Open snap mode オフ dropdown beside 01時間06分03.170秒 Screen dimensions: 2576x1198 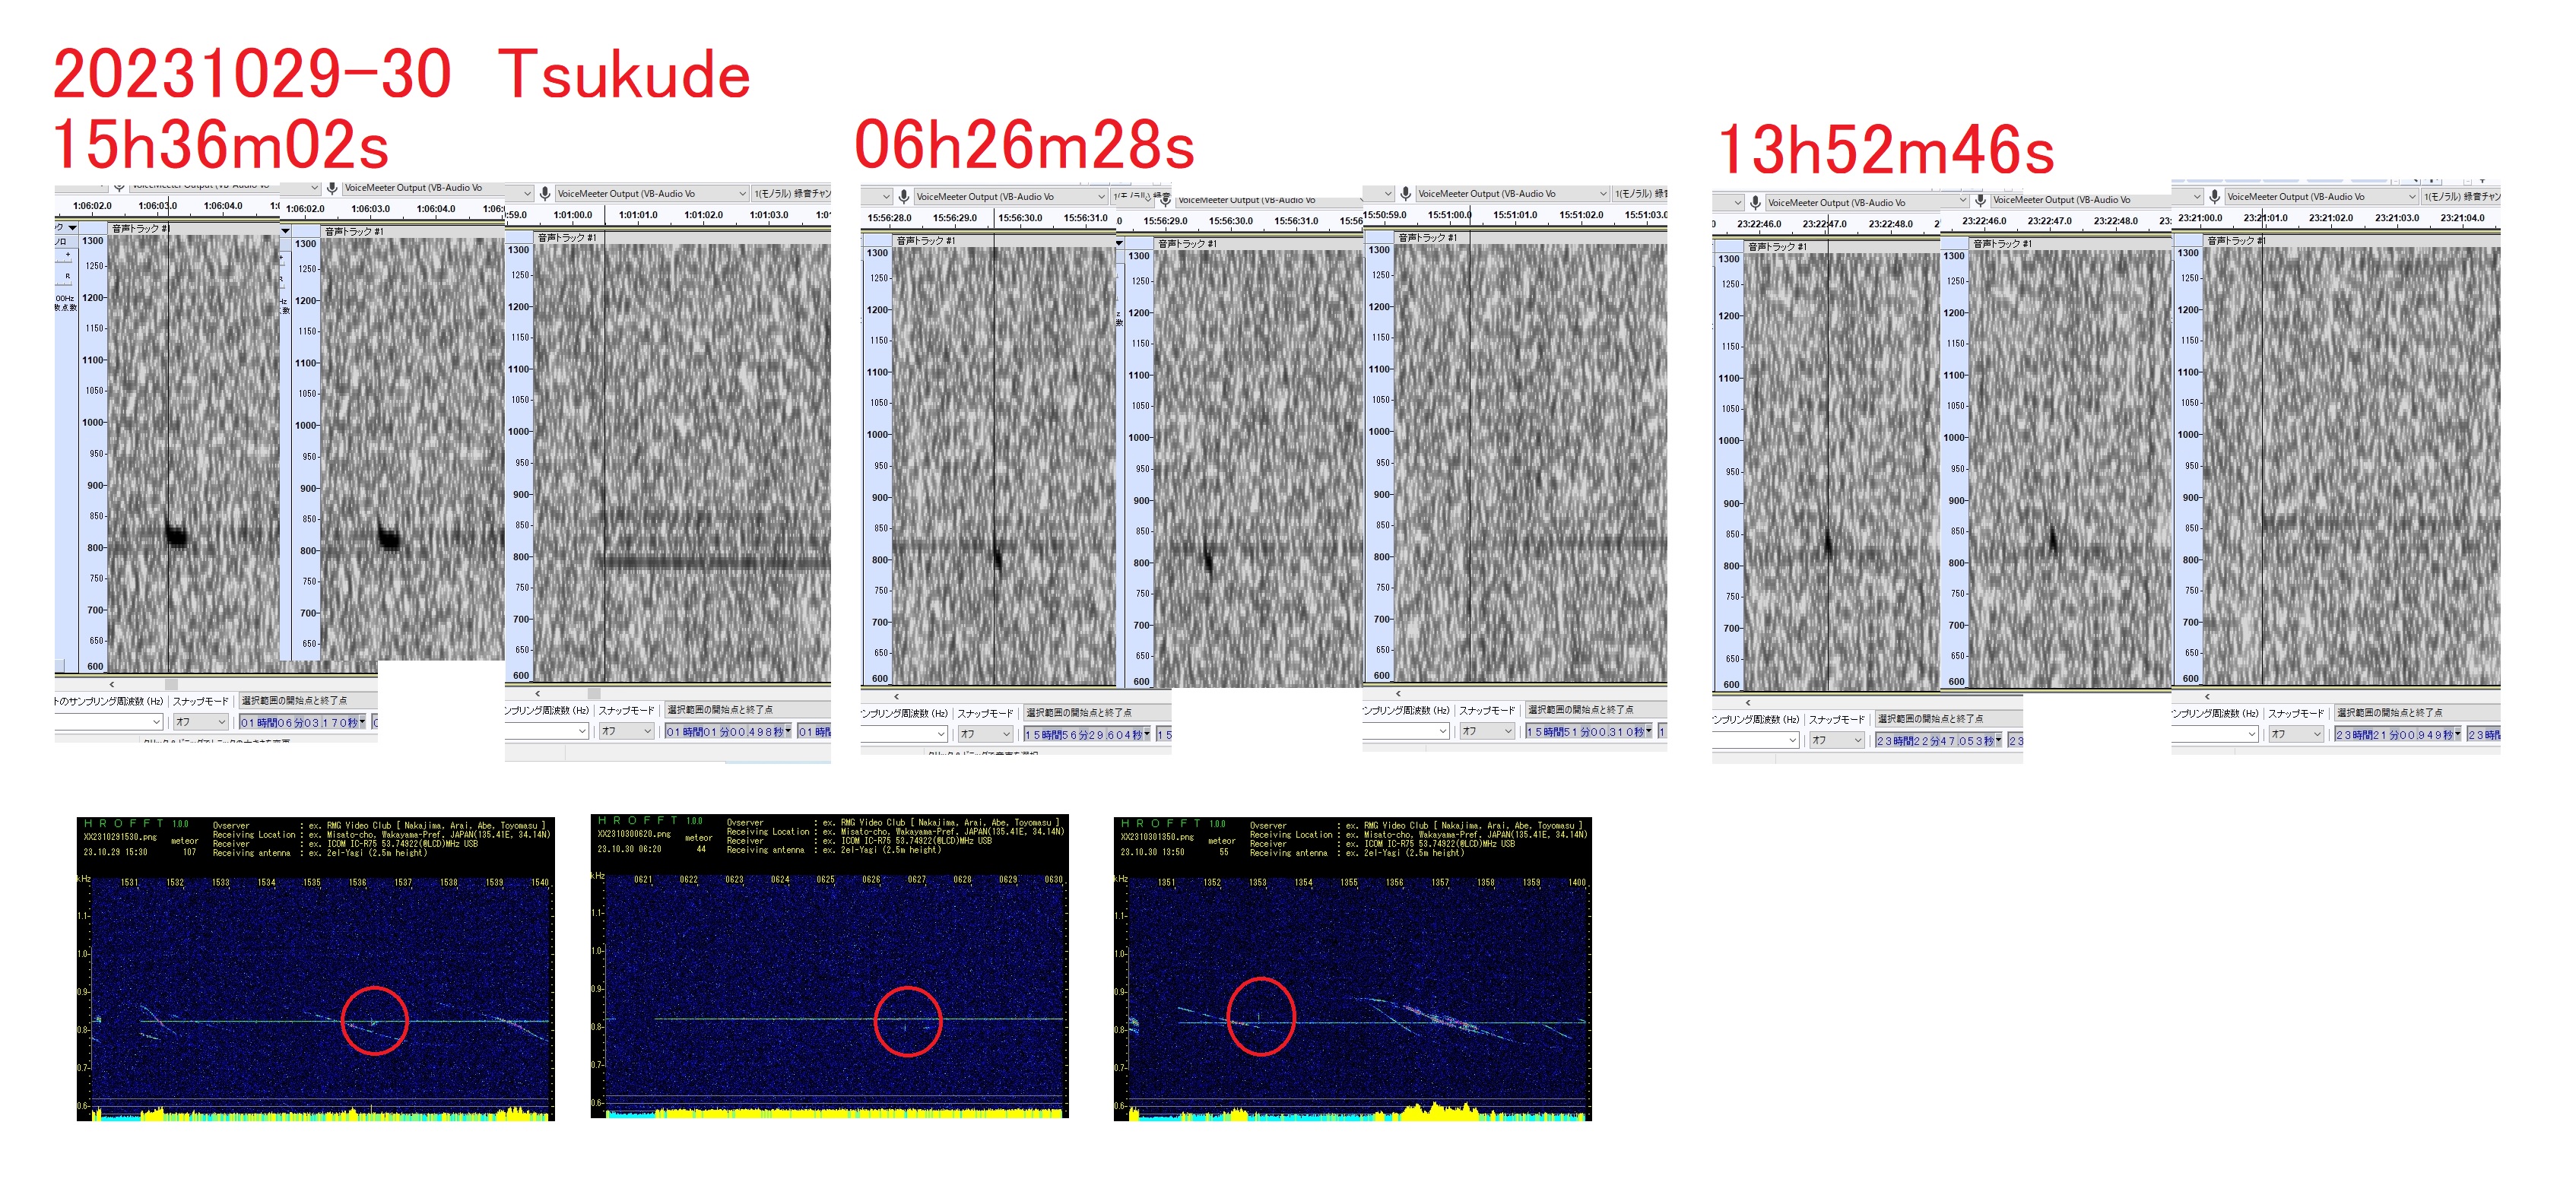click(201, 722)
